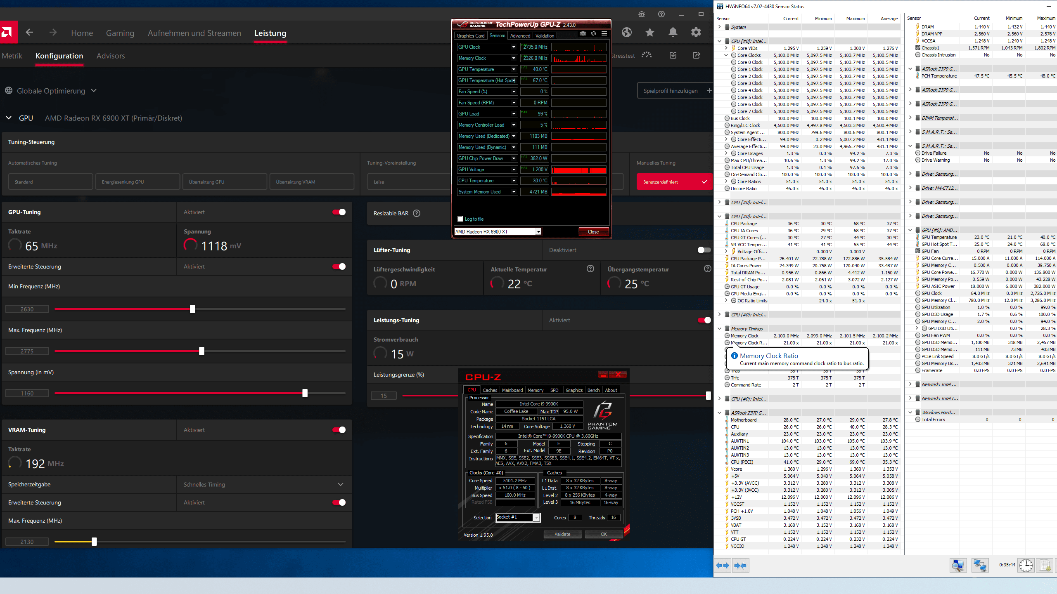Open notifications with the bell icon
Viewport: 1057px width, 594px height.
pyautogui.click(x=673, y=32)
